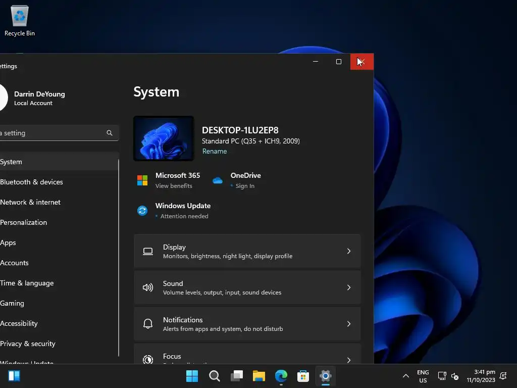Launch Microsoft Edge from taskbar
The image size is (517, 388).
[281, 376]
